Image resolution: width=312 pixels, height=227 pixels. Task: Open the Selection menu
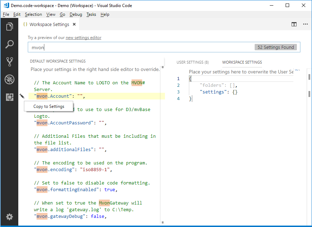pos(33,14)
